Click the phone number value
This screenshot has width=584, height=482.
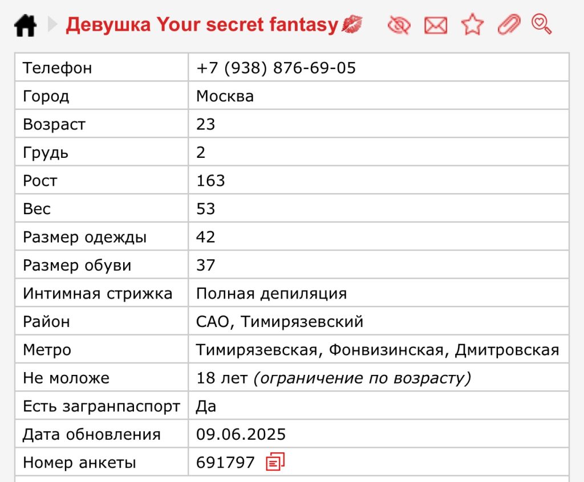[276, 68]
